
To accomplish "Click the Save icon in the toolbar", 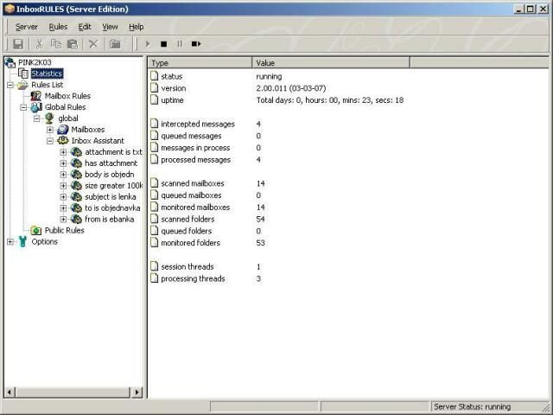I will click(x=17, y=43).
